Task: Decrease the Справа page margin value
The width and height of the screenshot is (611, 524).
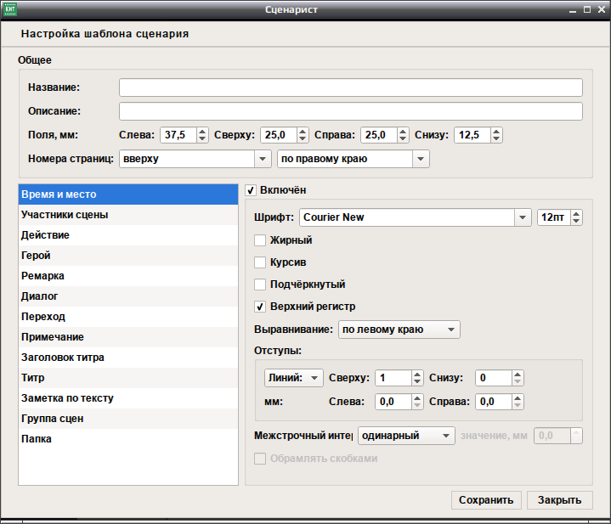Action: tap(403, 139)
